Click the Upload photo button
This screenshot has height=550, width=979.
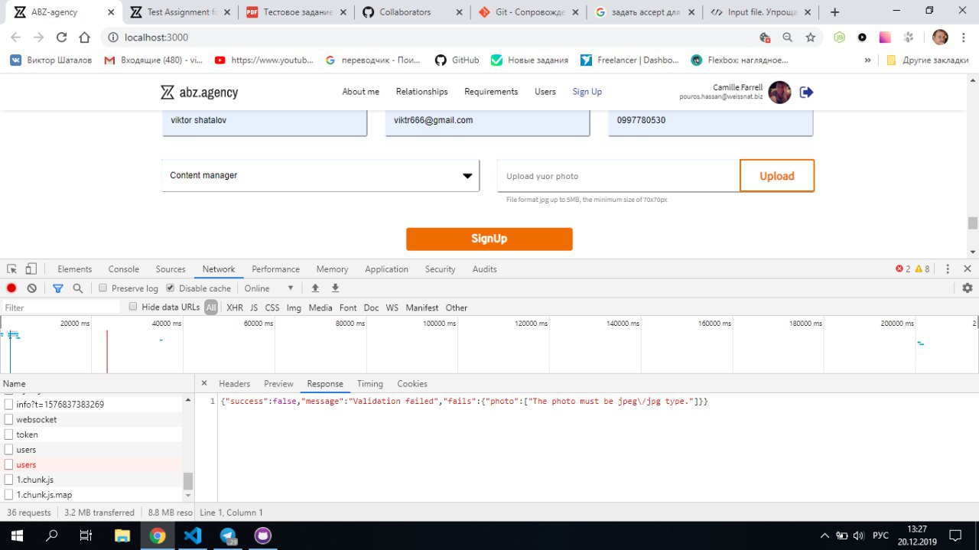pyautogui.click(x=776, y=176)
